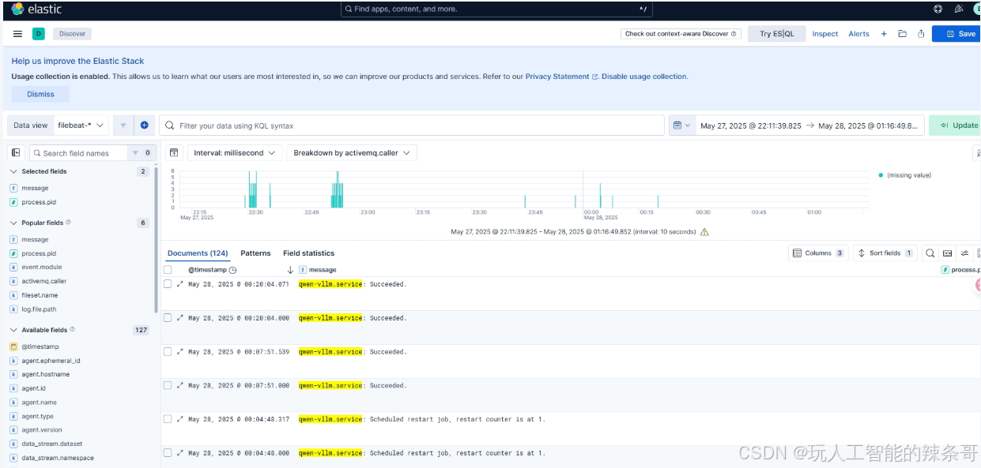Screen dimensions: 981x468
Task: Switch to the Field statistics tab
Action: [x=308, y=253]
